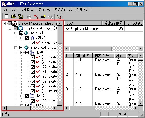
Task: Click the tree panel scroll-down arrow
Action: pos(60,103)
